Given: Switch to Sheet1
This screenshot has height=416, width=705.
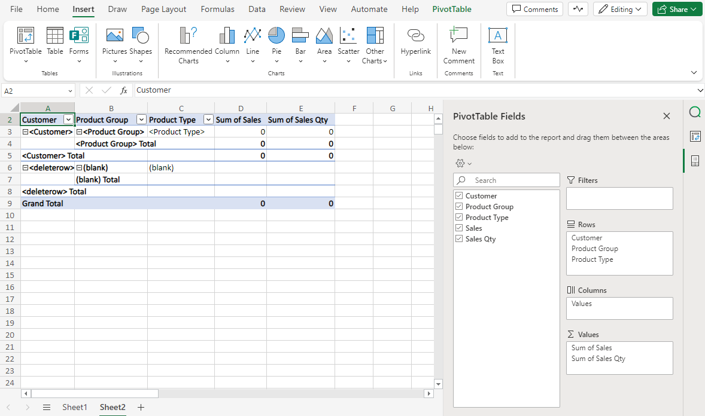Looking at the screenshot, I should point(75,407).
